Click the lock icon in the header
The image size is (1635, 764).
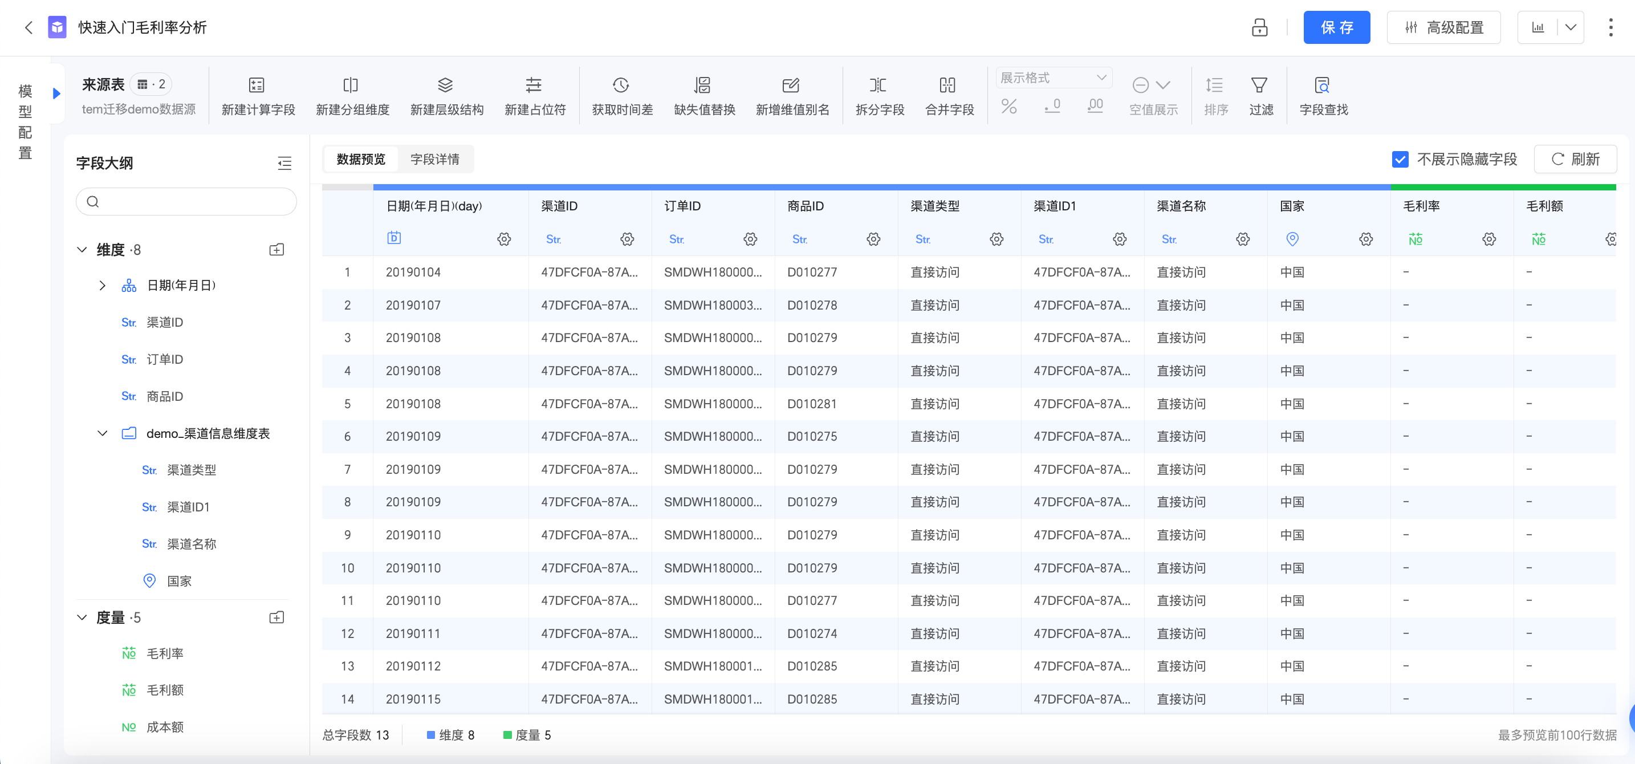coord(1259,27)
